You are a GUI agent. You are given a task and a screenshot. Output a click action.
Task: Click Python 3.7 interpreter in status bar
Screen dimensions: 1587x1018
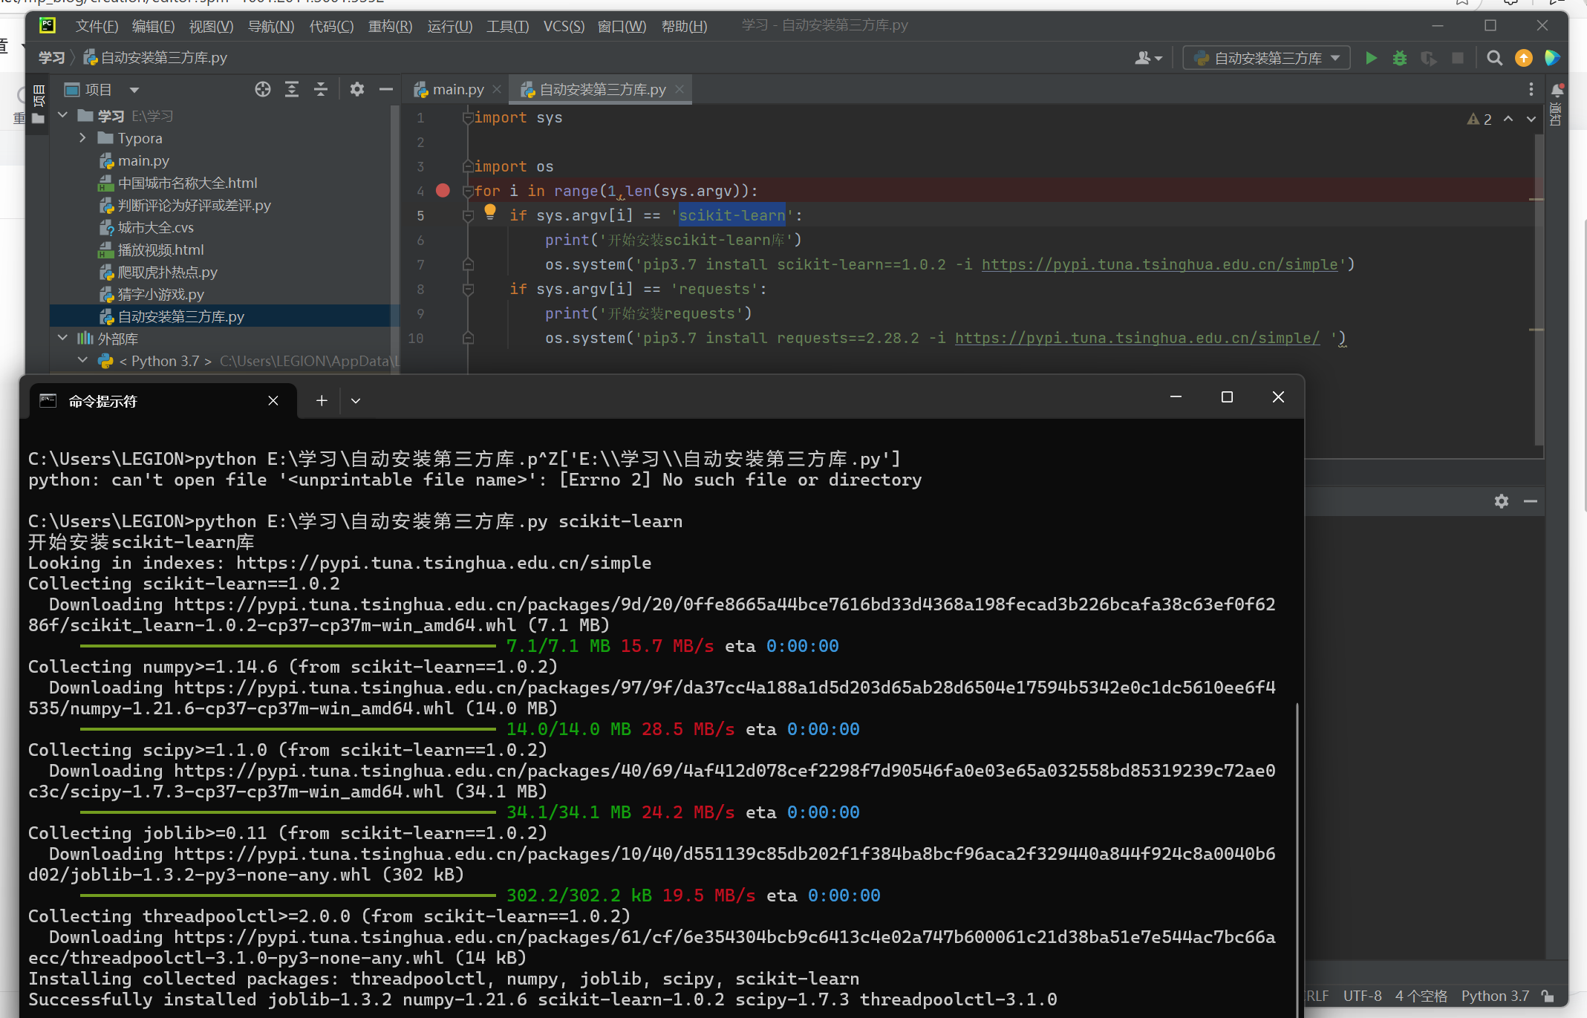(1494, 996)
